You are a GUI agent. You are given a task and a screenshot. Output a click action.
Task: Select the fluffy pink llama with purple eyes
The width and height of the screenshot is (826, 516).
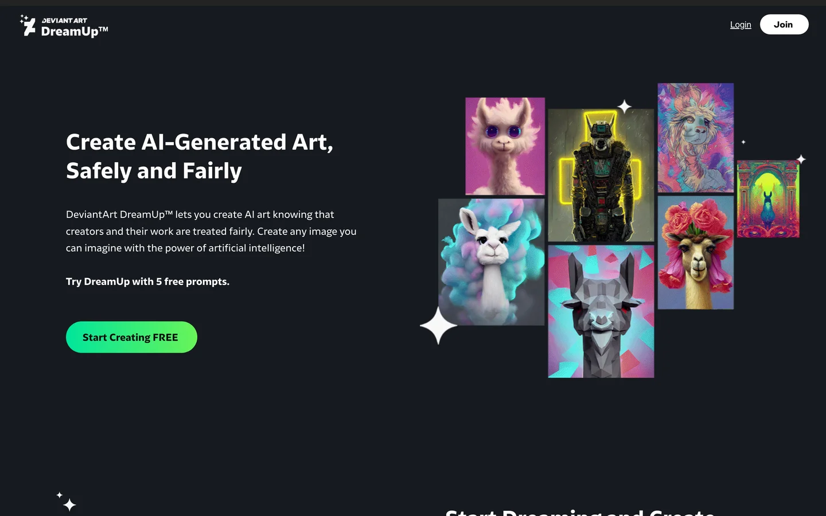pyautogui.click(x=505, y=146)
